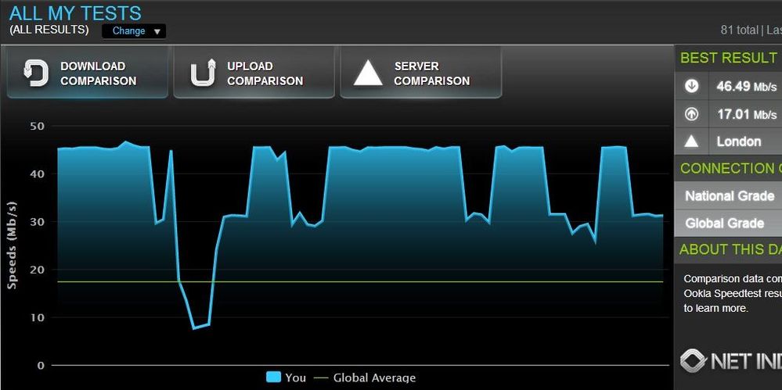
Task: Click the server triangle icon beside London
Action: (691, 142)
